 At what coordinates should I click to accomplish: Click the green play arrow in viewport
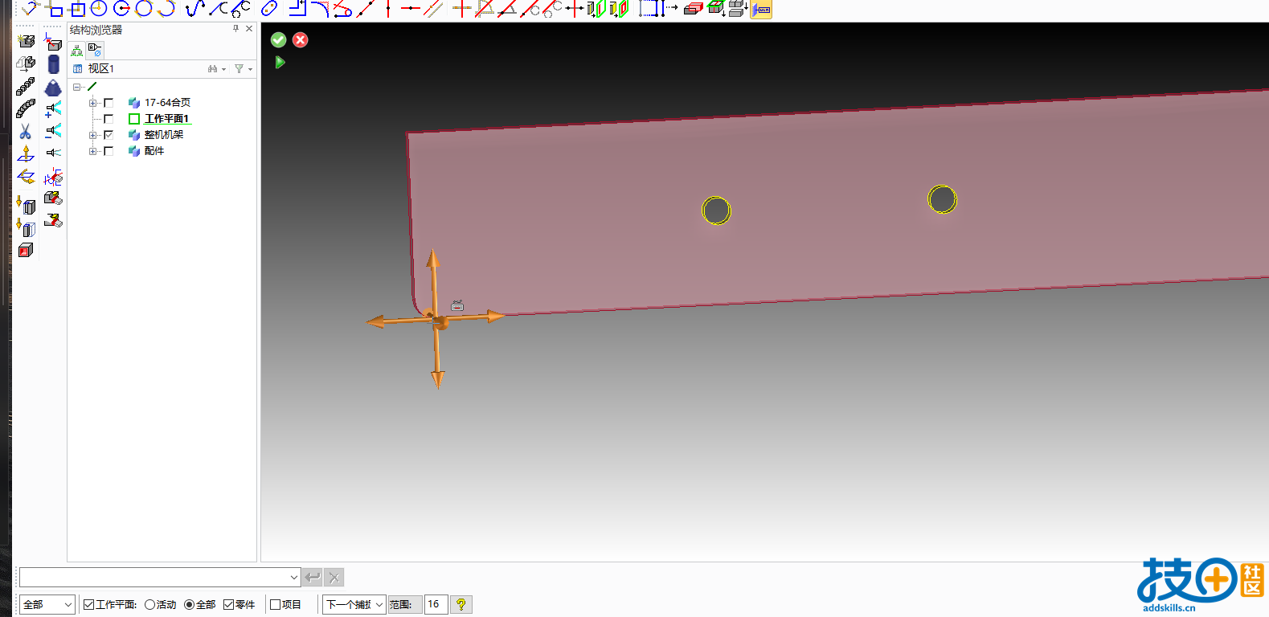tap(280, 62)
